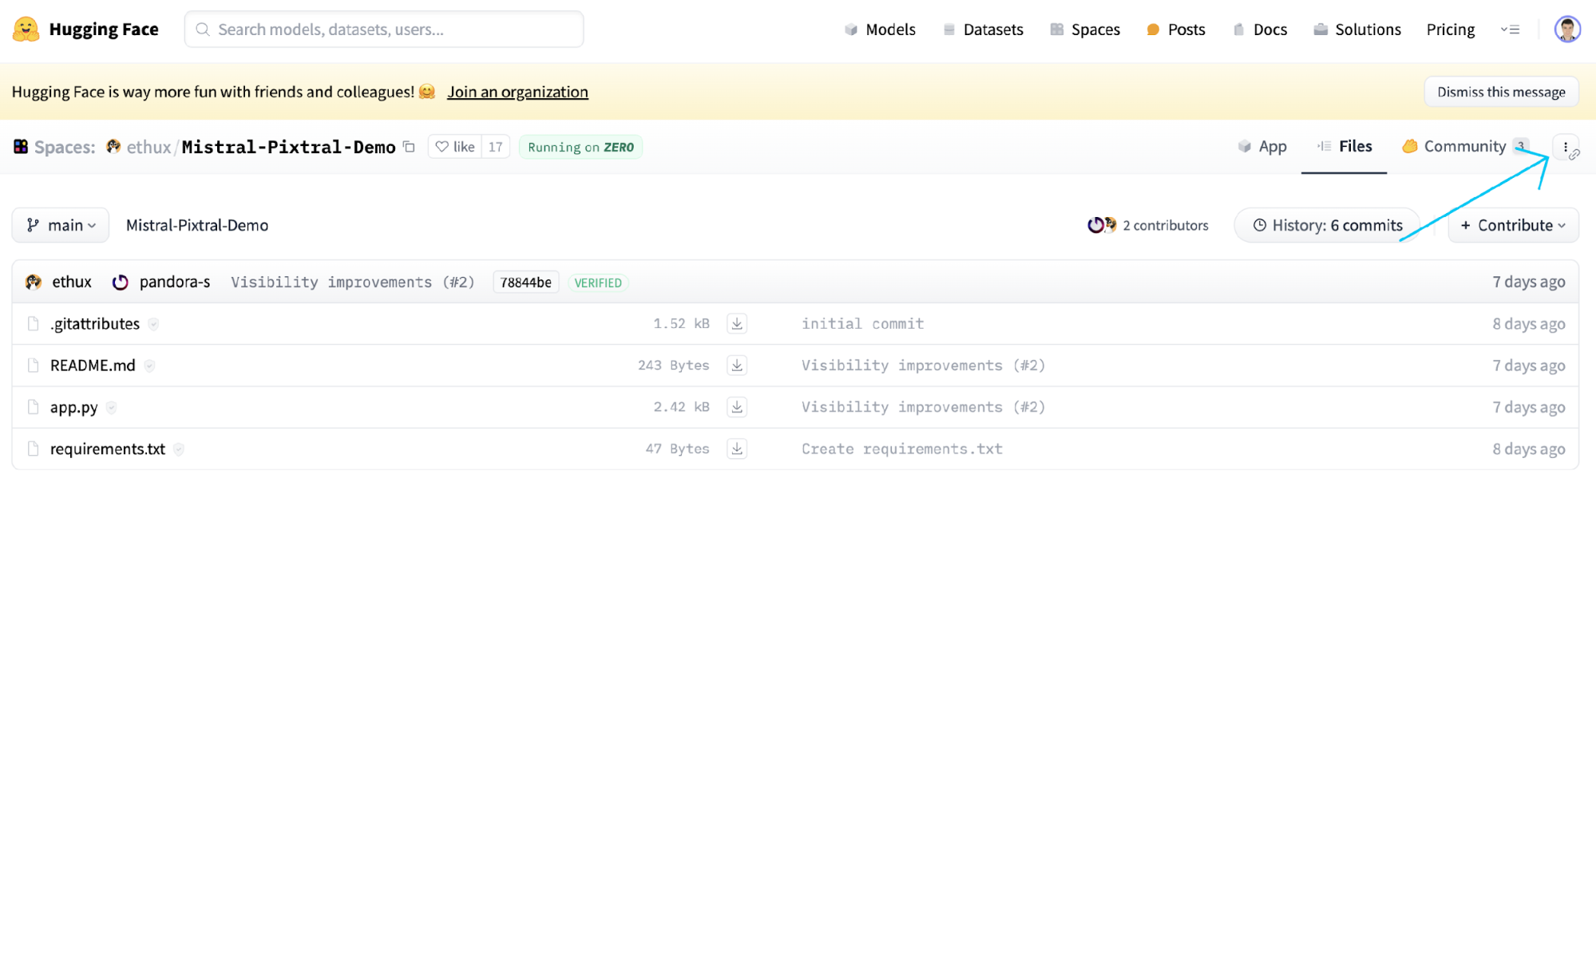The width and height of the screenshot is (1596, 980).
Task: Click the 2.42 kB size of app.py
Action: [681, 407]
